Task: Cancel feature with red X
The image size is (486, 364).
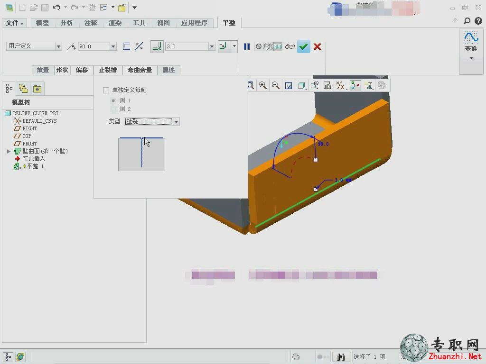Action: coord(318,46)
